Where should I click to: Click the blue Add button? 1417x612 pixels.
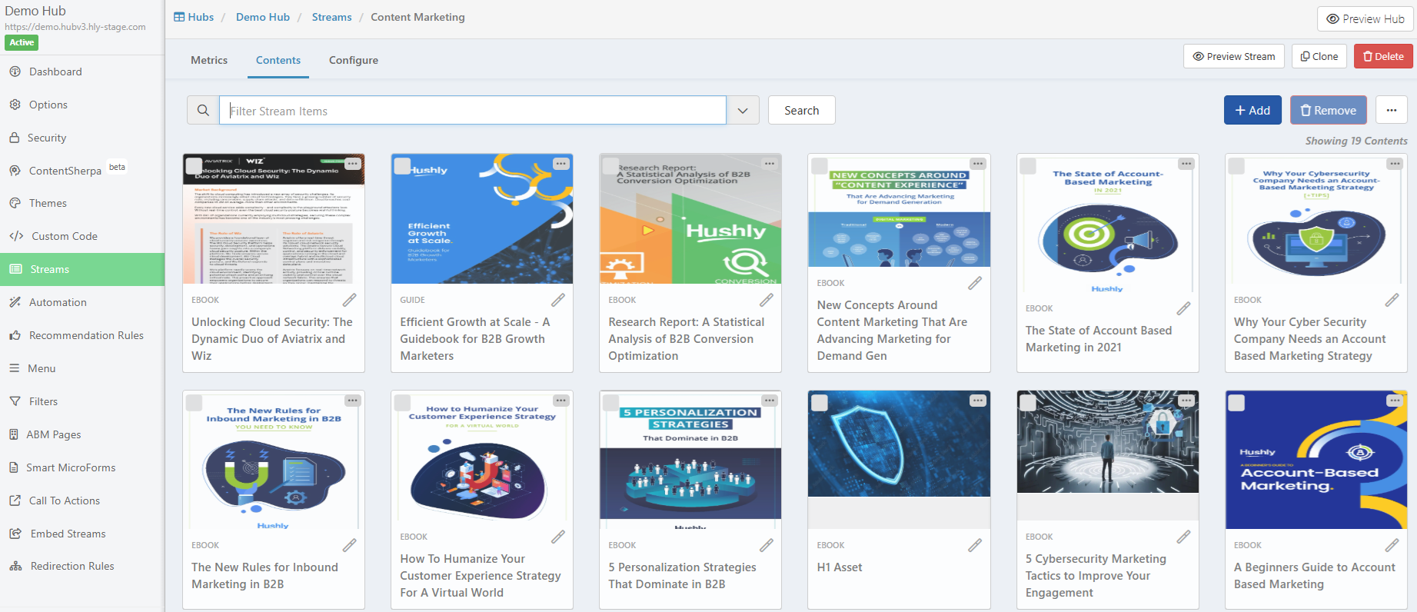pos(1252,110)
